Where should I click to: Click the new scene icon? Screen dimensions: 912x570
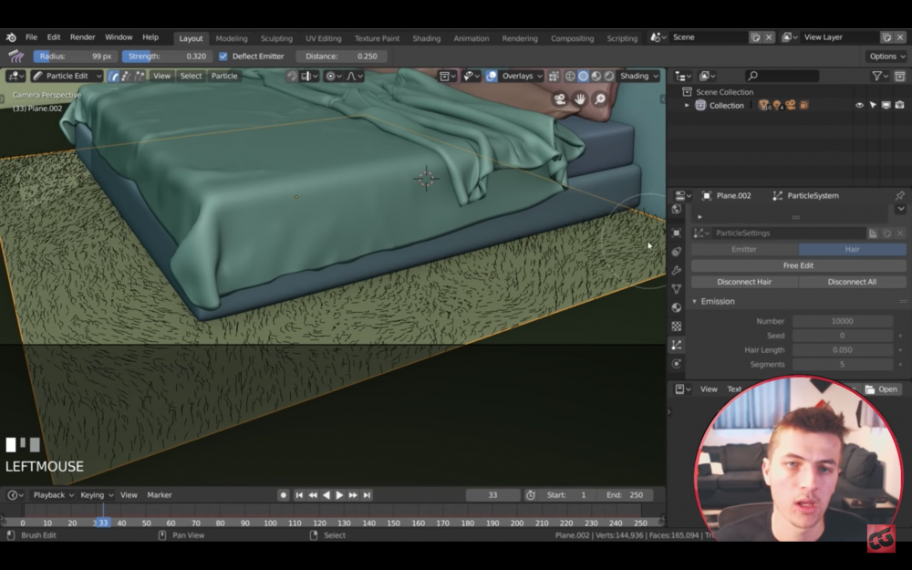(x=755, y=37)
